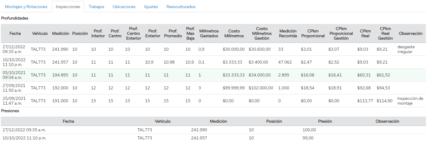The image size is (427, 143).
Task: Open the Ajustes tab
Action: click(x=151, y=7)
